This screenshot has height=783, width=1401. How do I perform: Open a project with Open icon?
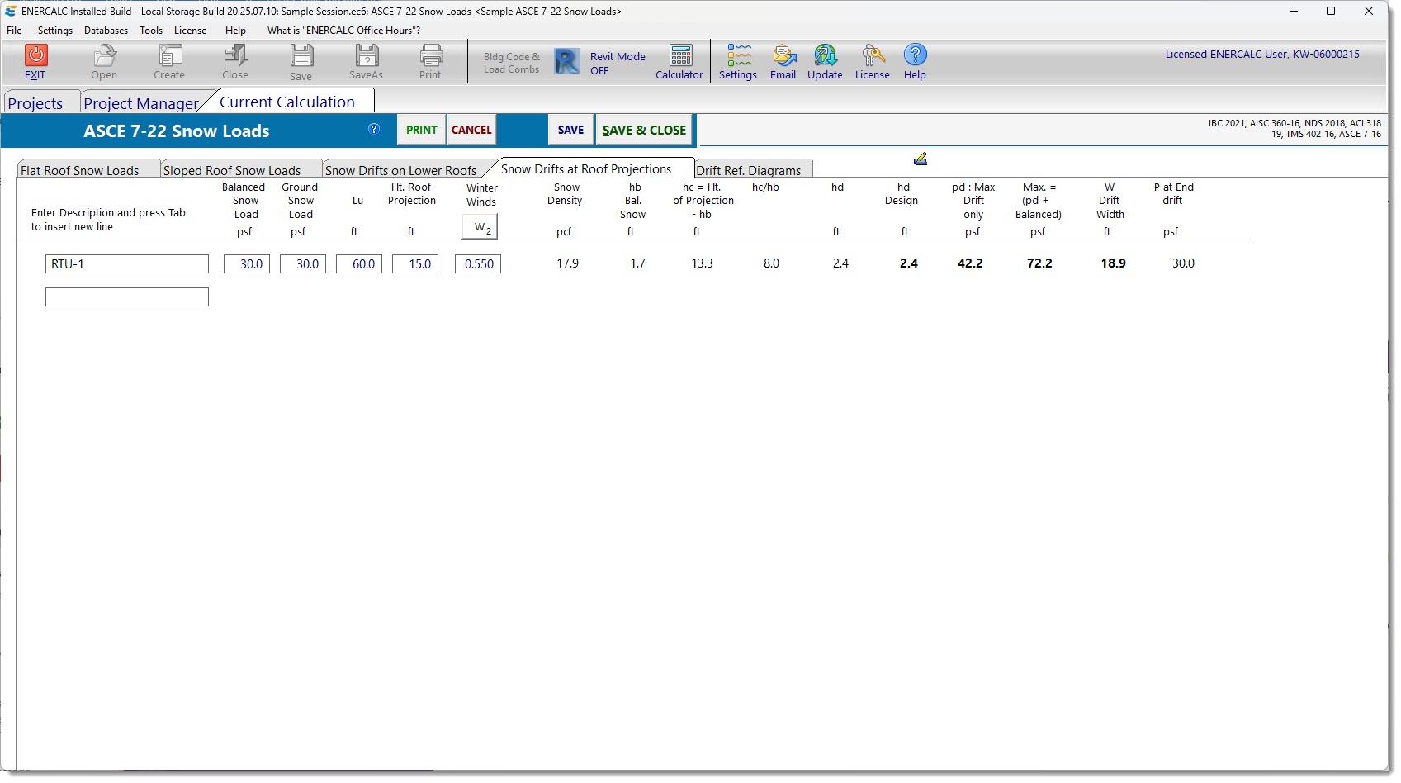[104, 55]
